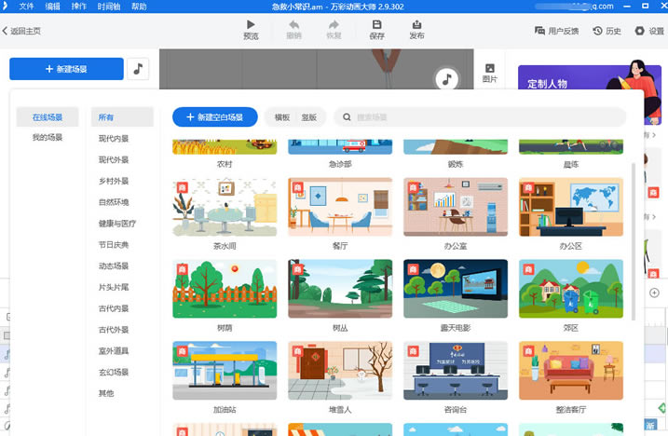The image size is (668, 436).
Task: Choose the 加油站 scene thumbnail
Action: click(225, 371)
